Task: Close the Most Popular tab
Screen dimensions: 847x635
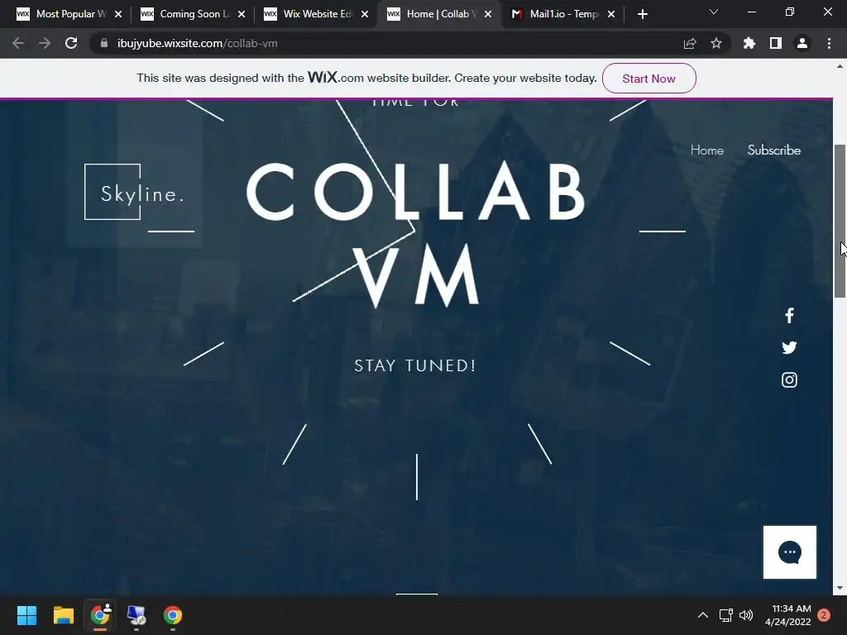Action: click(x=118, y=14)
